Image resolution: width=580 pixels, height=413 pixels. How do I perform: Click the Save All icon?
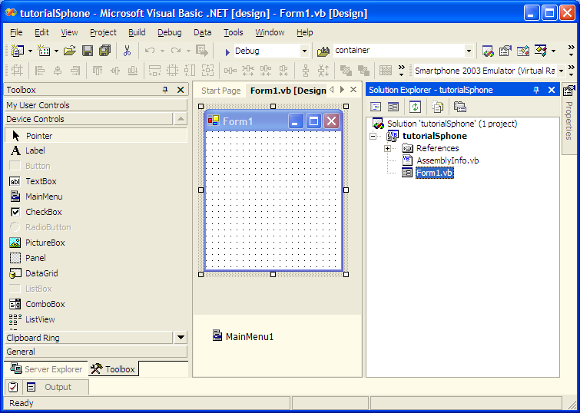(x=105, y=51)
